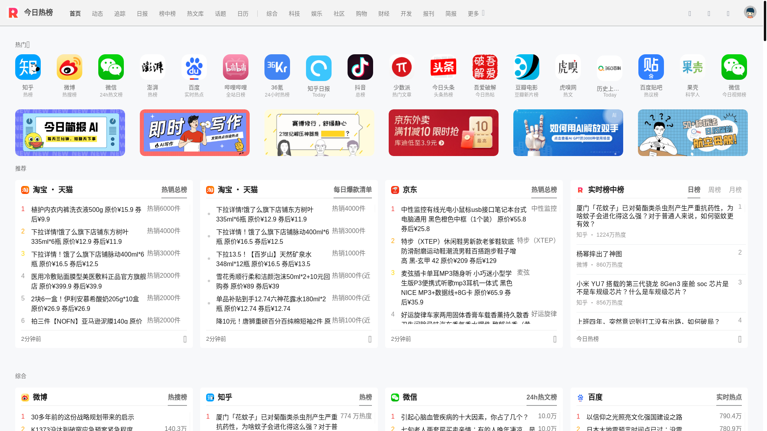Click the page vertical scrollbar
767x431 pixels.
(x=765, y=21)
